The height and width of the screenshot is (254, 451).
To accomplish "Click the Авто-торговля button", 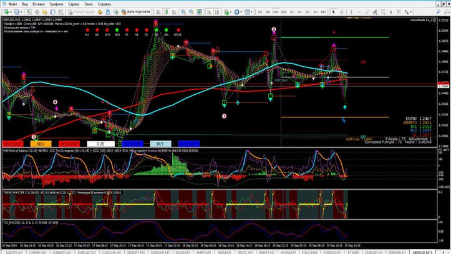I will tap(135, 12).
